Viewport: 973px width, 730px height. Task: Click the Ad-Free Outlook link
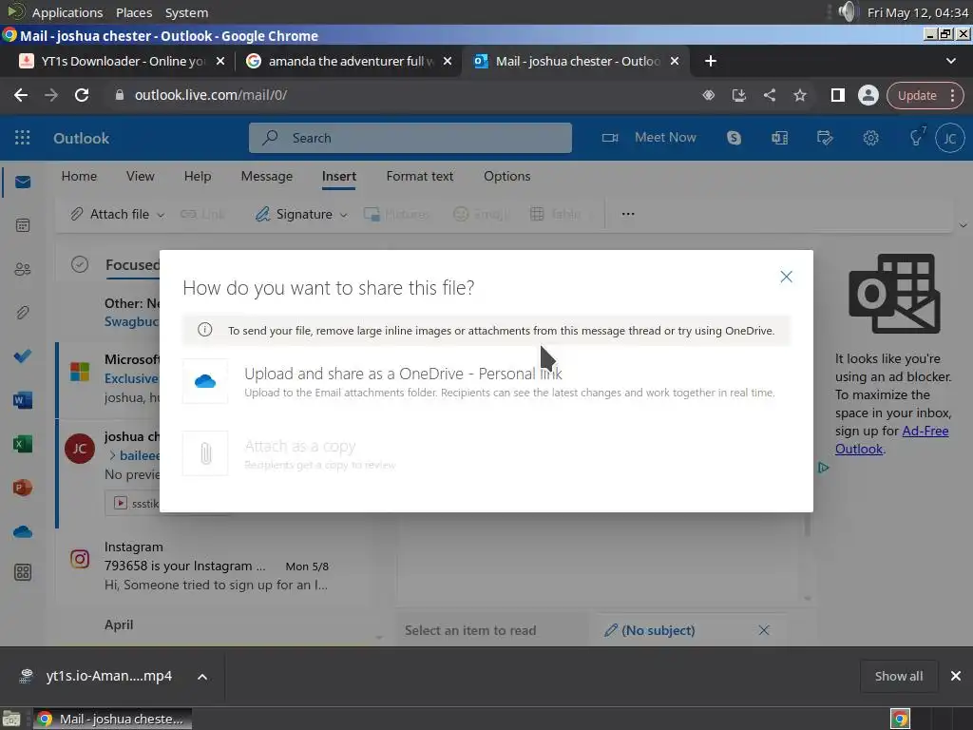tap(891, 440)
